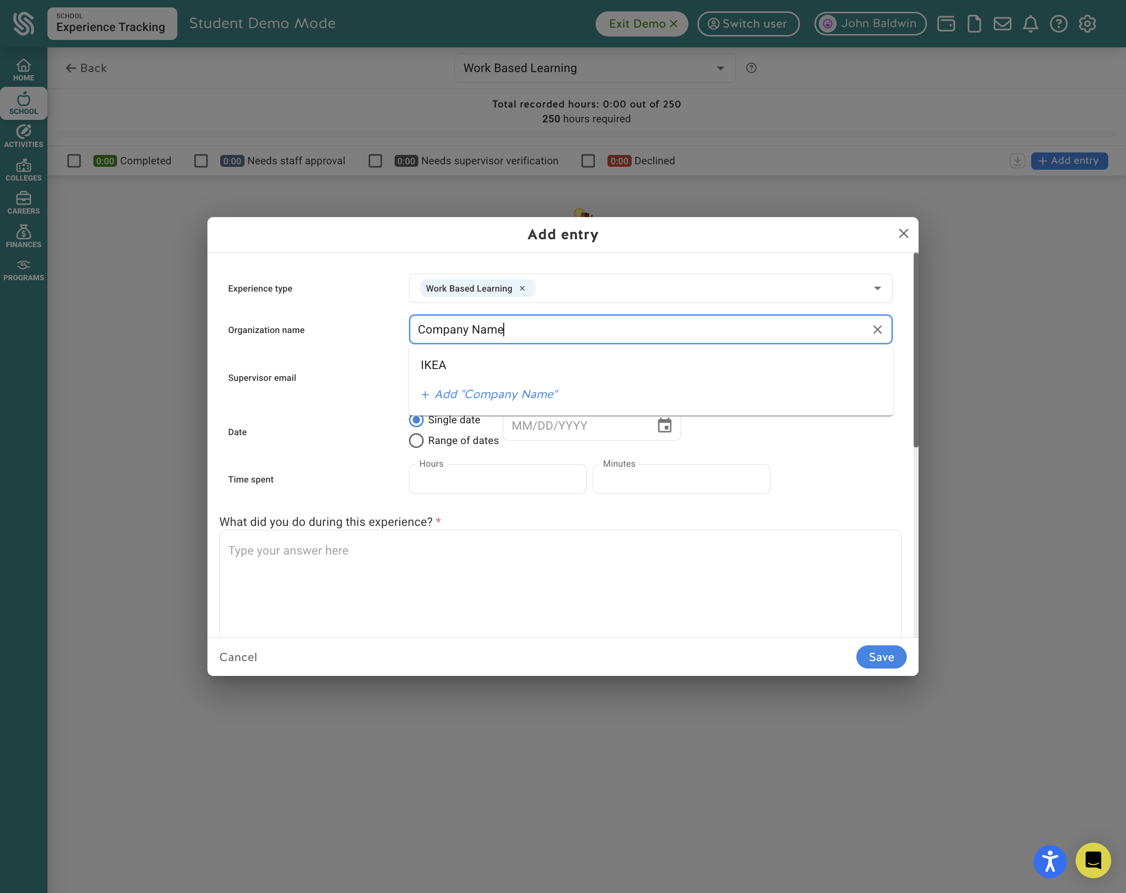Click the info icon beside Work Based Learning
This screenshot has height=893, width=1126.
[x=751, y=68]
